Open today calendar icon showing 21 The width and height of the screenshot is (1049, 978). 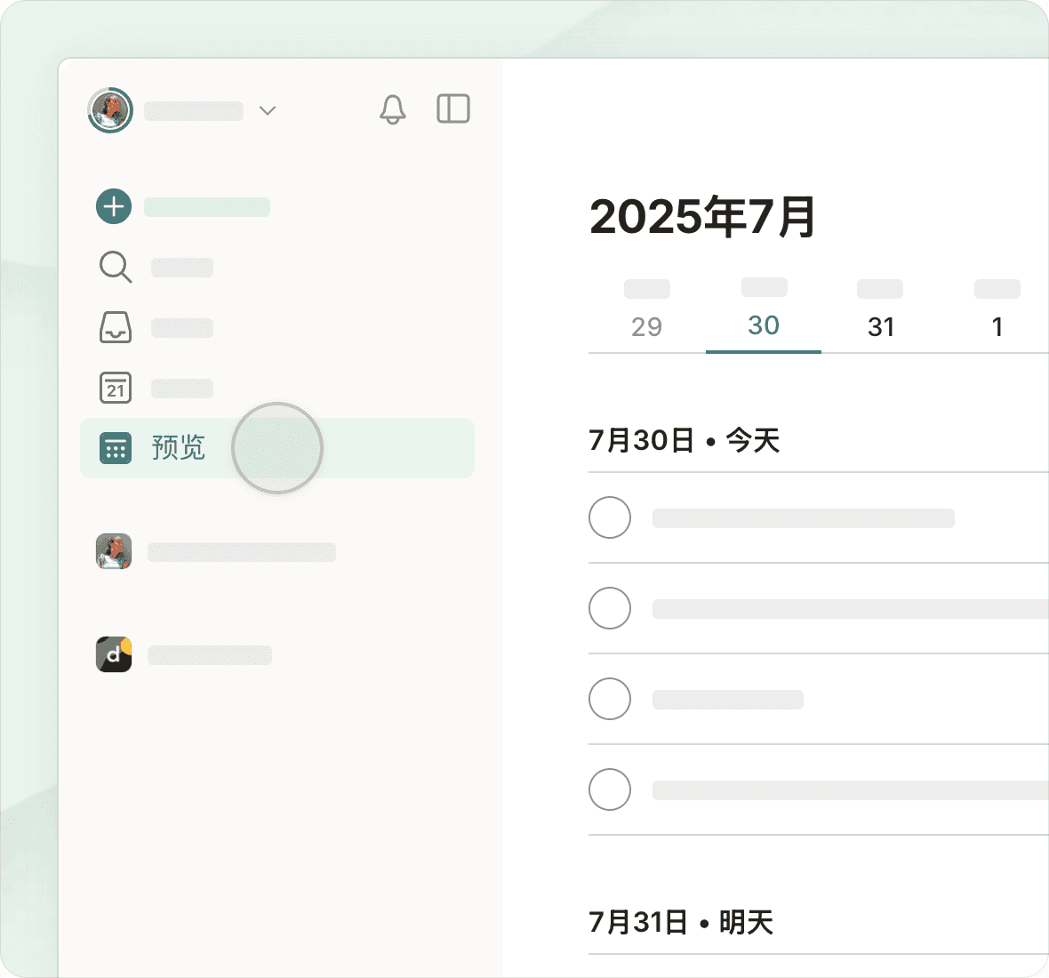tap(115, 388)
